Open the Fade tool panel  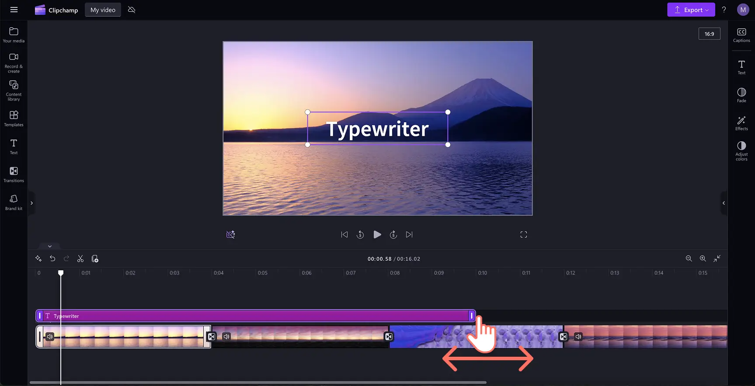(x=741, y=95)
